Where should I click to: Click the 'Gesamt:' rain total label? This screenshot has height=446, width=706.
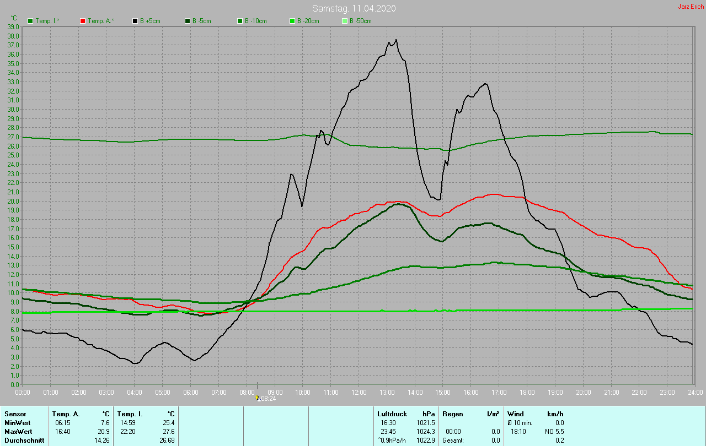coord(453,440)
